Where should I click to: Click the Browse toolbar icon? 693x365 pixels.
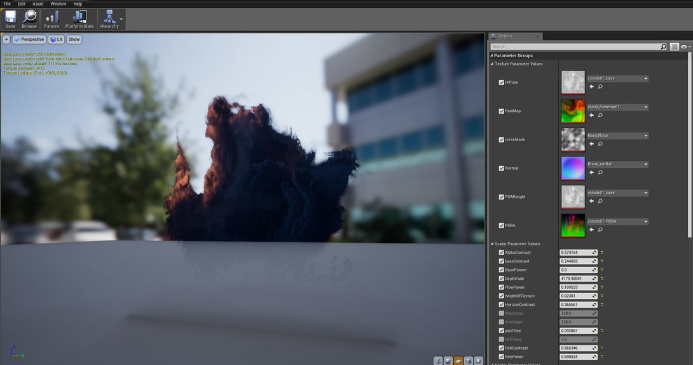point(29,20)
